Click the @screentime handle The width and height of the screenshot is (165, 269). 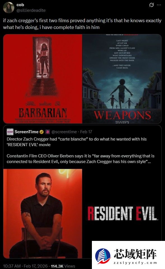(64, 132)
